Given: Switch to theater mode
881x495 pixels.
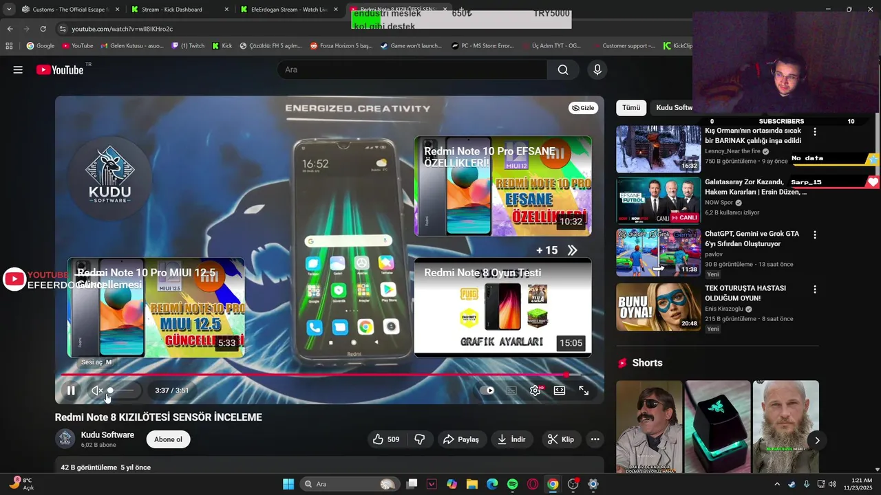Looking at the screenshot, I should [x=560, y=390].
